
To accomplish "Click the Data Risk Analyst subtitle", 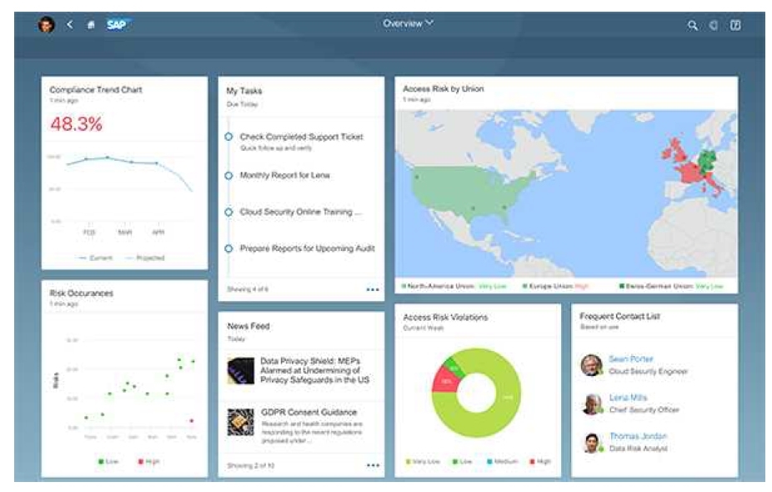I will 639,449.
